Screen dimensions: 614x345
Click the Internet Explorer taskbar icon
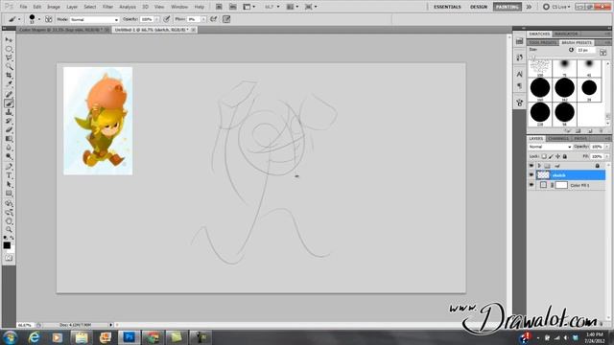[35, 336]
